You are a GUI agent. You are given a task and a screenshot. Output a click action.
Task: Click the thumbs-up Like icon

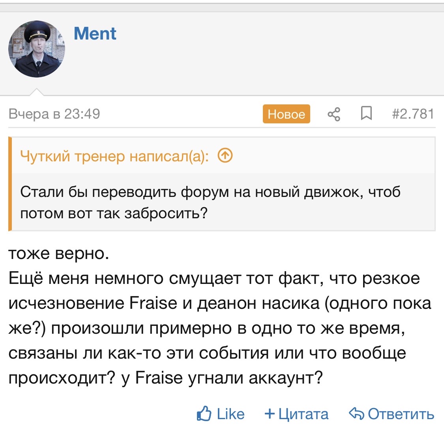click(x=204, y=414)
